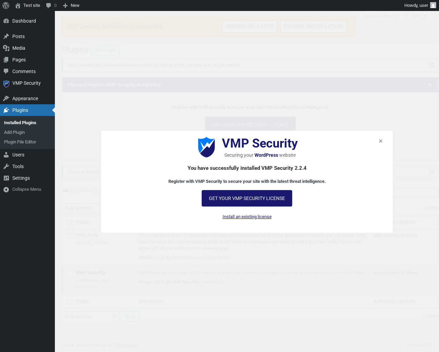Click user avatar next to Howdy, user
Screen dimensions: 439x352
pyautogui.click(x=433, y=5)
